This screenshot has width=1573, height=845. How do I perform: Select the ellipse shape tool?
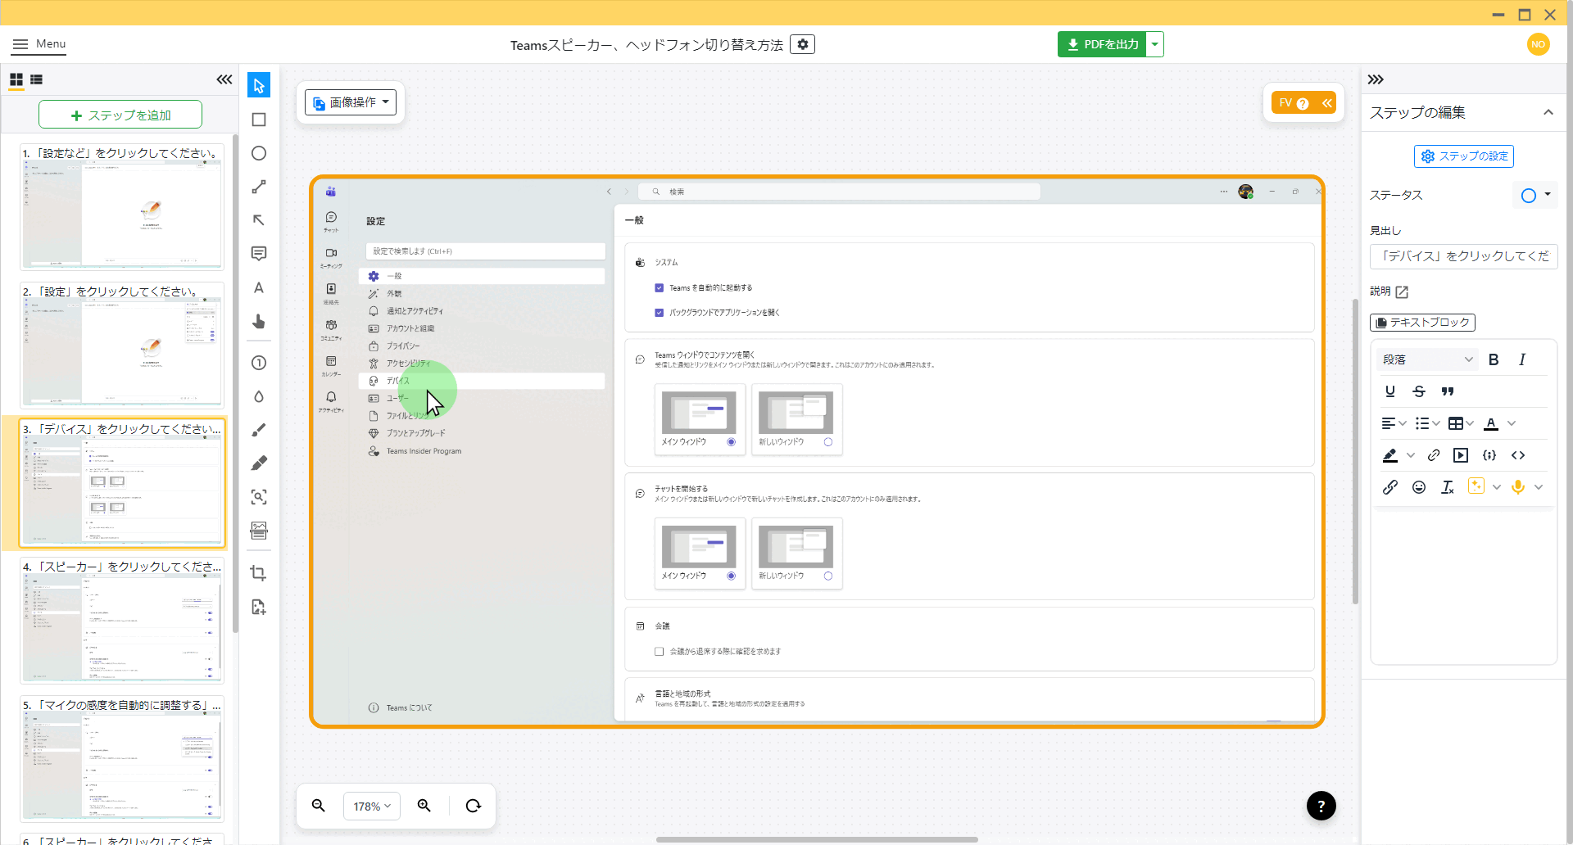point(259,153)
